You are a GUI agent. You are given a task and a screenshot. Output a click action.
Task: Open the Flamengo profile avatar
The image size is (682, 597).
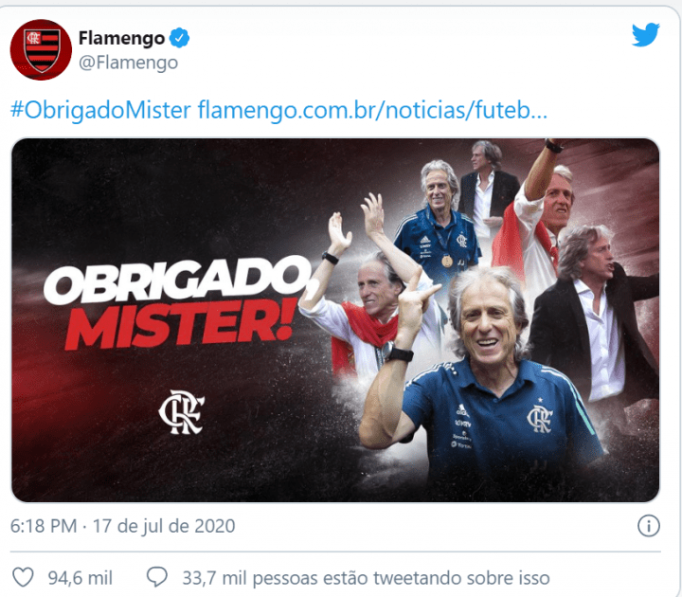41,49
